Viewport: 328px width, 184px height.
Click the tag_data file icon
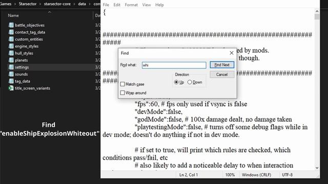pos(11,81)
